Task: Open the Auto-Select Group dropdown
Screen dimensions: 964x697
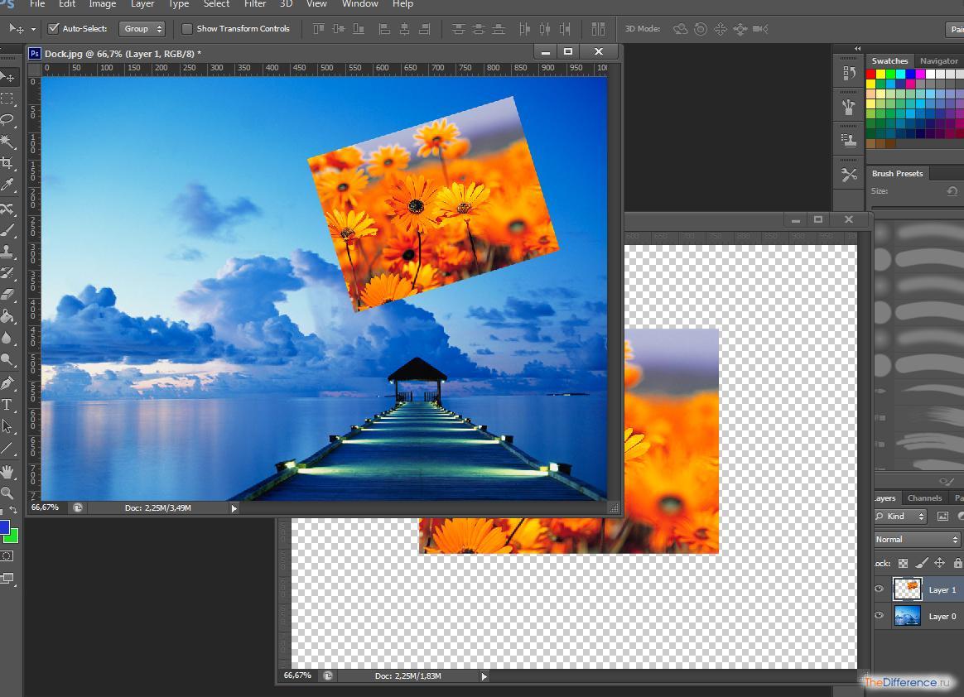Action: (142, 27)
